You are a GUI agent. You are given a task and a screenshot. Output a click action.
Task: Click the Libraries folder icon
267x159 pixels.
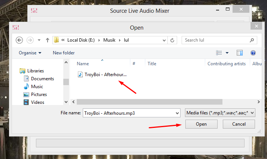click(22, 71)
